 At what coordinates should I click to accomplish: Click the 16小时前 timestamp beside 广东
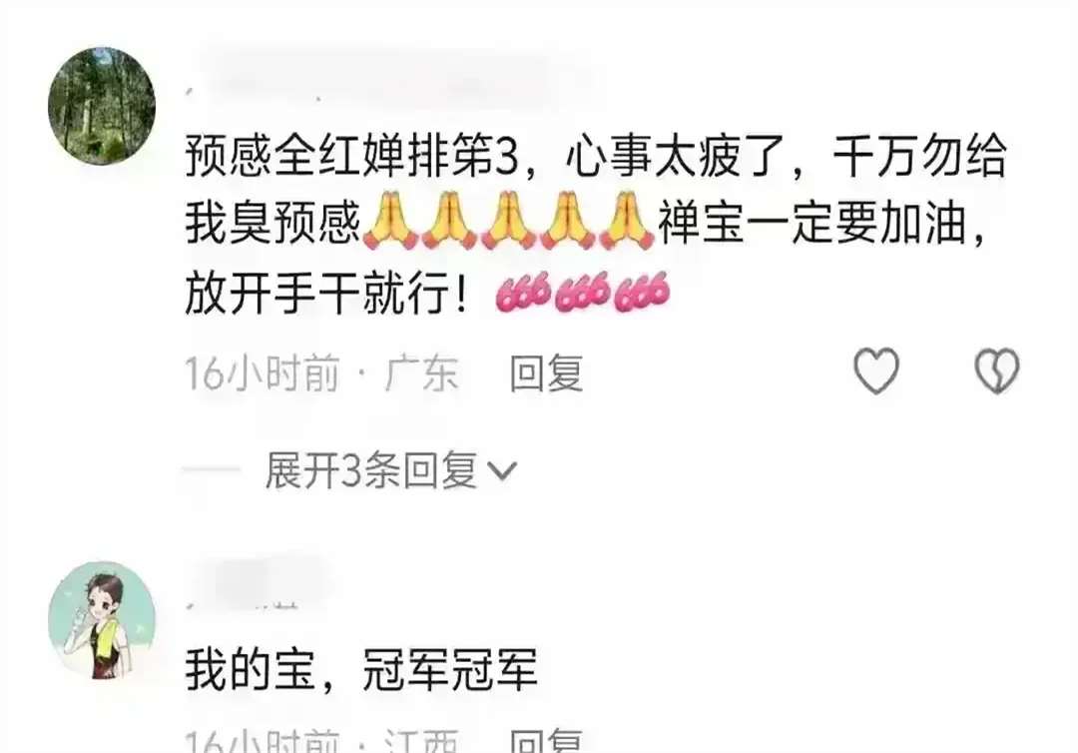click(x=263, y=374)
